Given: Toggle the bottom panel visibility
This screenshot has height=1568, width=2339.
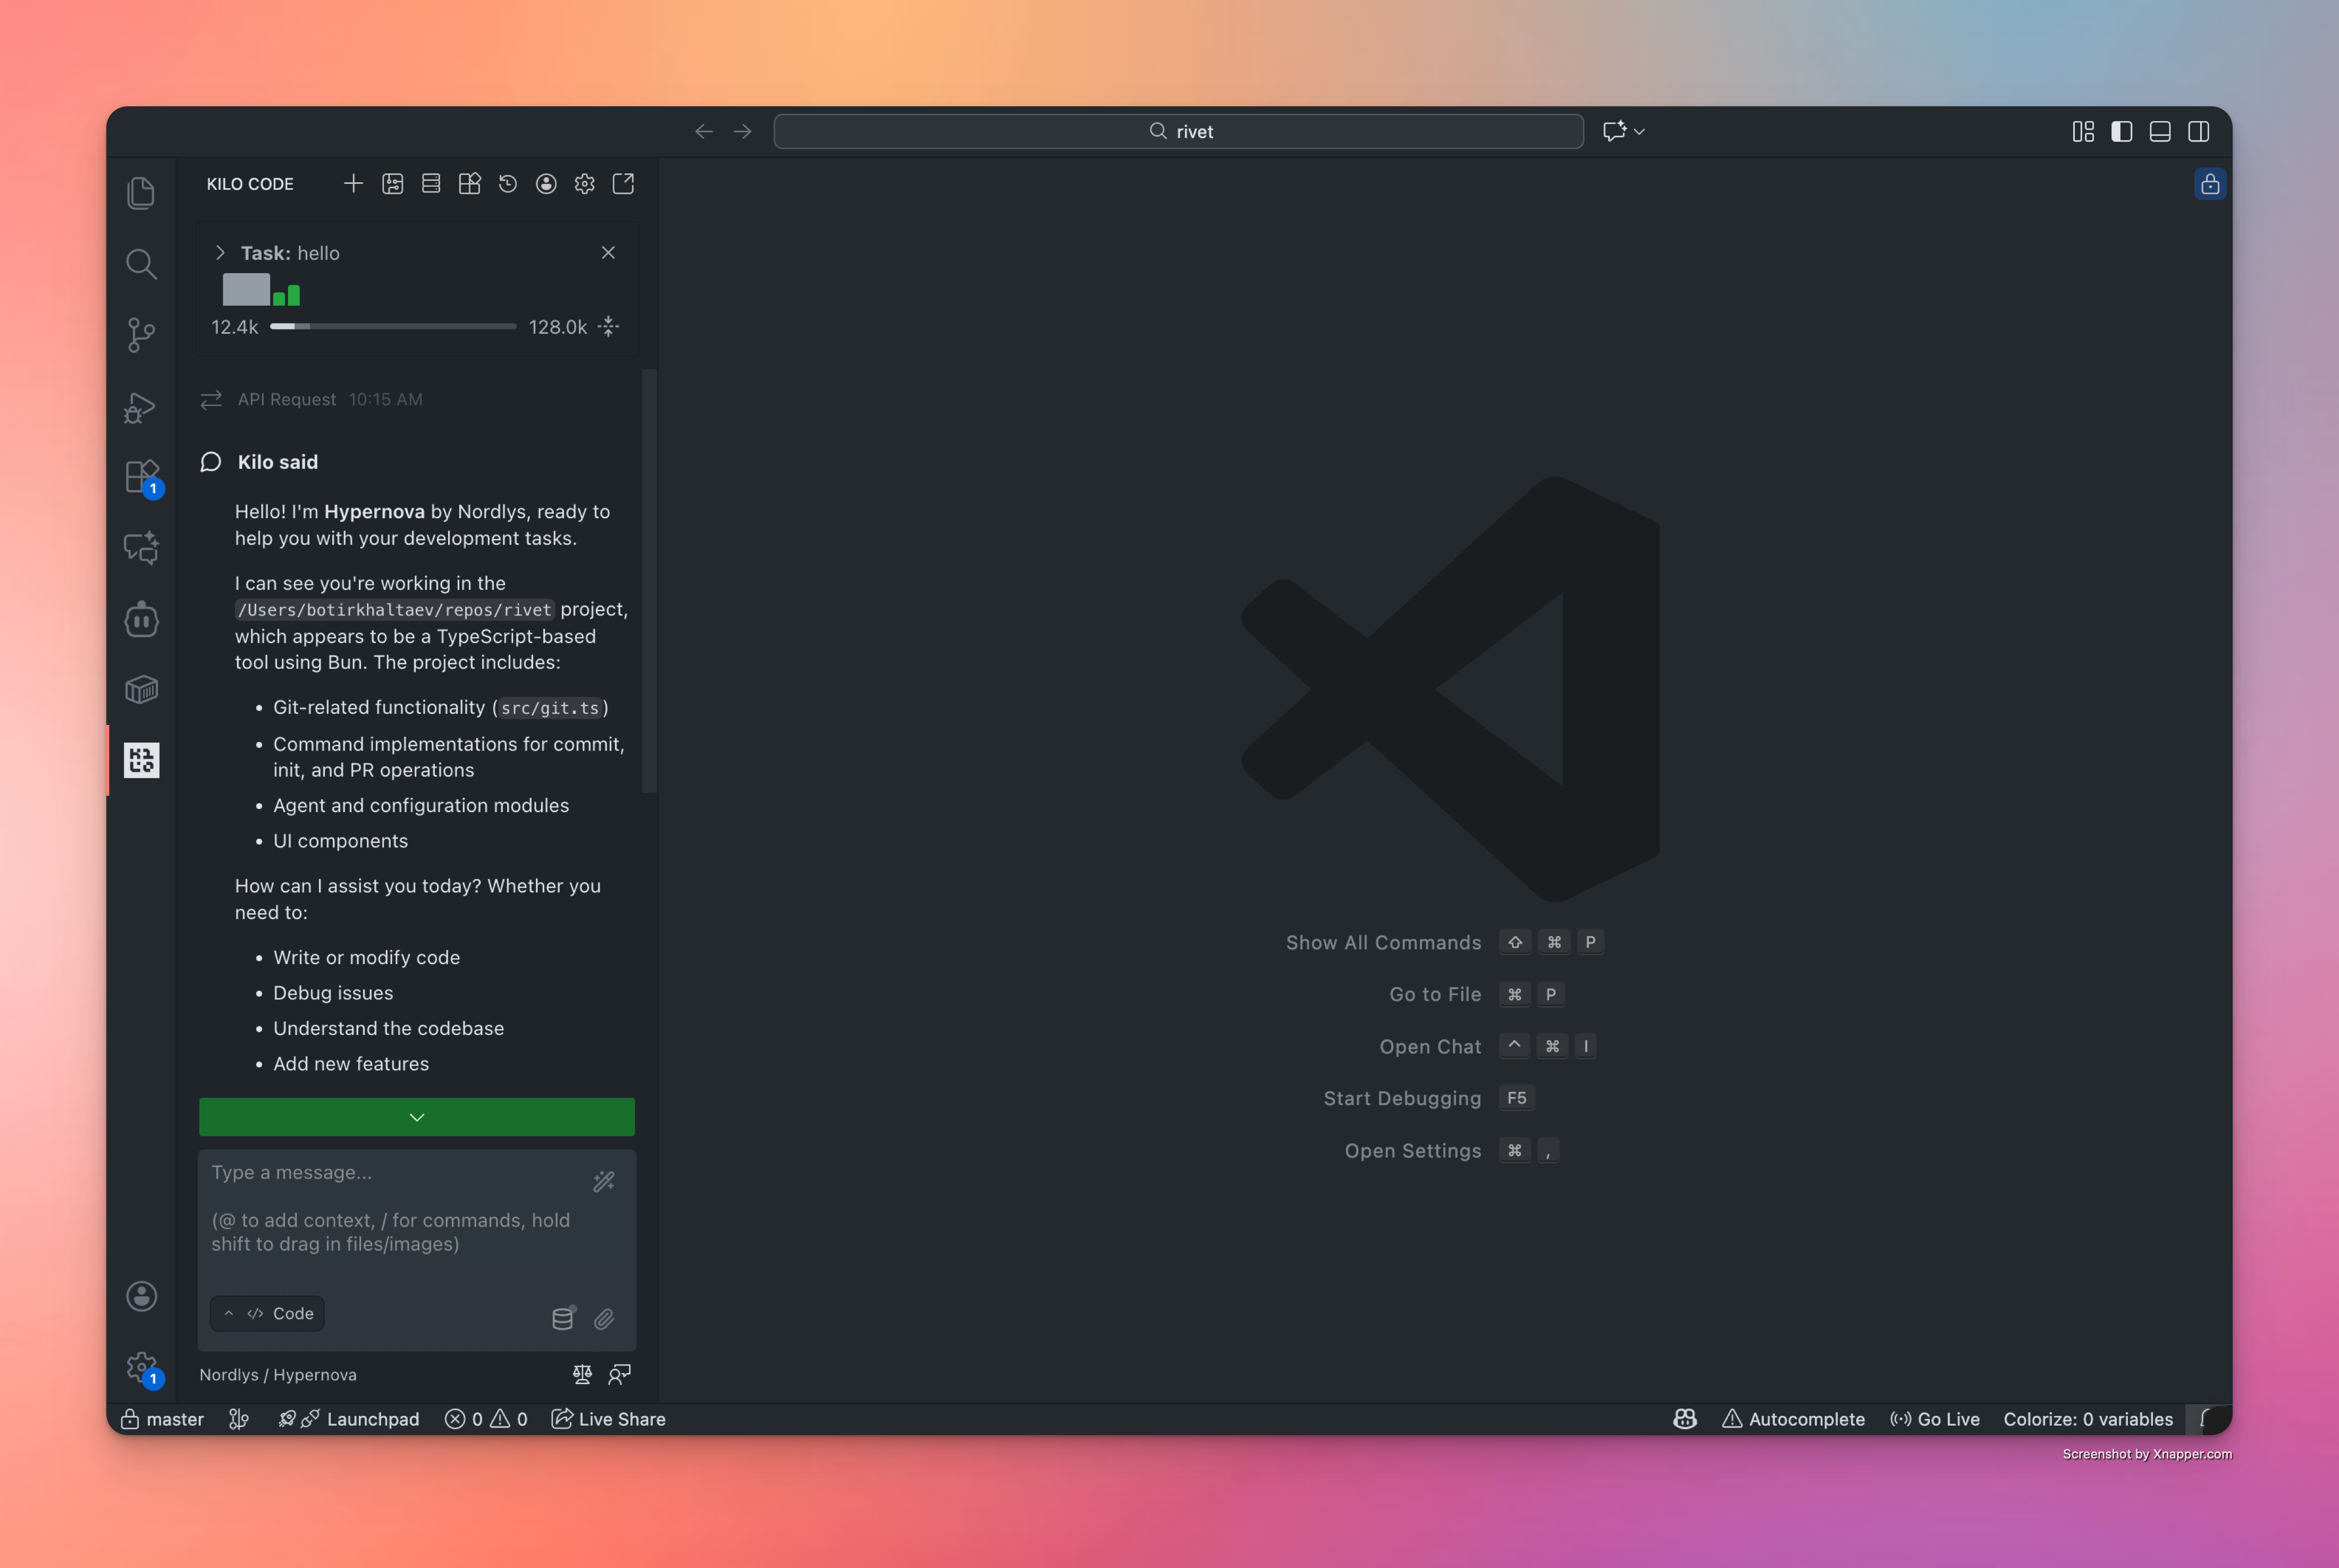Looking at the screenshot, I should [2159, 131].
